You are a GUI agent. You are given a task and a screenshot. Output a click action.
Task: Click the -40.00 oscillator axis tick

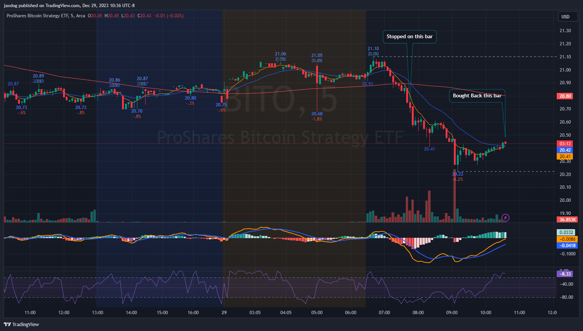coord(566,284)
